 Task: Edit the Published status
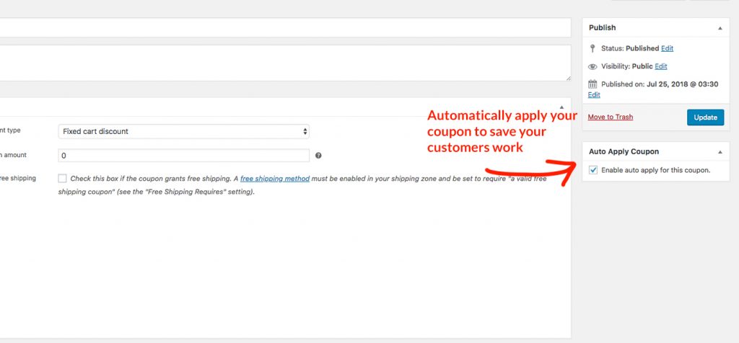(x=667, y=48)
